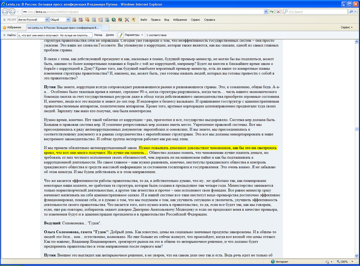360x266 pixels.
Task: Select the Lenta.ru page tab
Action: tap(64, 28)
